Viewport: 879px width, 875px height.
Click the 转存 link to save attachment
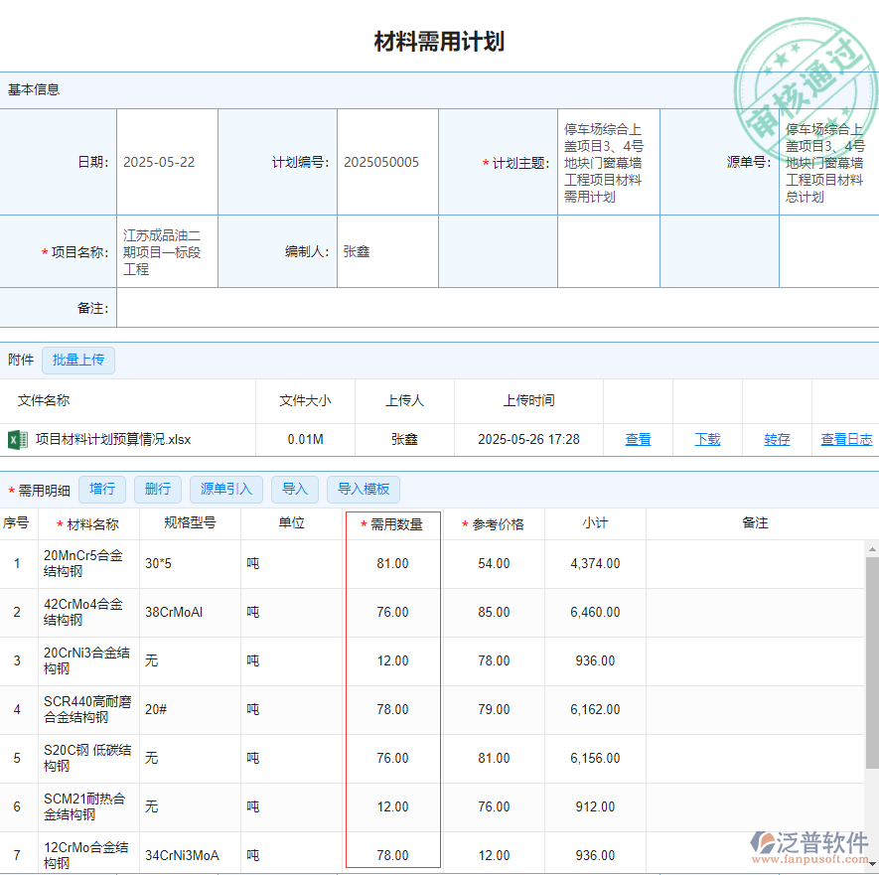(x=776, y=439)
